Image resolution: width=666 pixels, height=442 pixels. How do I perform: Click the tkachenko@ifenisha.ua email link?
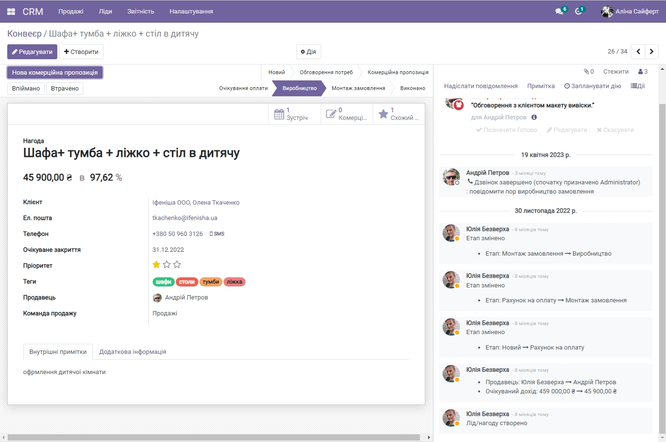click(x=185, y=218)
